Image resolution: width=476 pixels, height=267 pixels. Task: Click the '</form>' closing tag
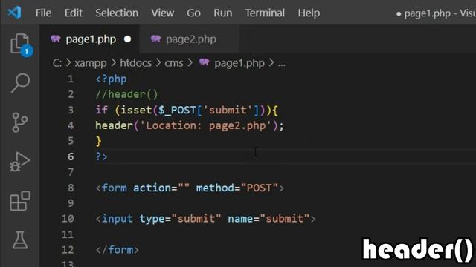118,250
